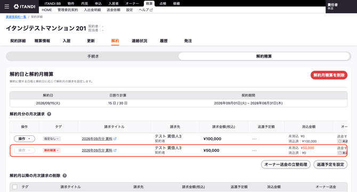Open 操作 dropdown in the ¥100,000 row
Screen dimensions: 357x192
(x=25, y=139)
